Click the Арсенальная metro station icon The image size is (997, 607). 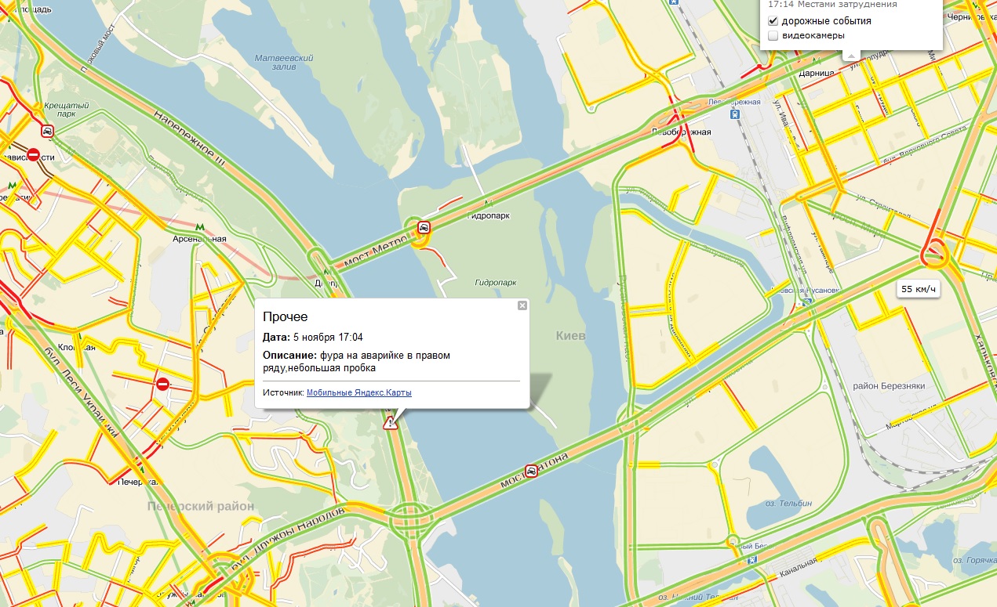point(200,226)
